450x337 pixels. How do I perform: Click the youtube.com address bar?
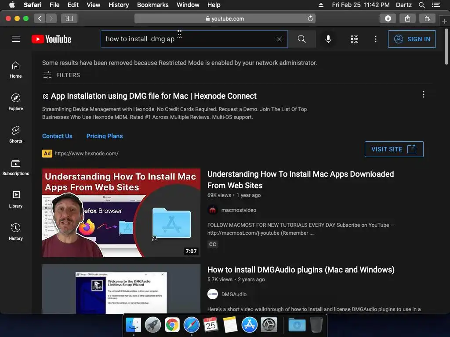pyautogui.click(x=225, y=18)
